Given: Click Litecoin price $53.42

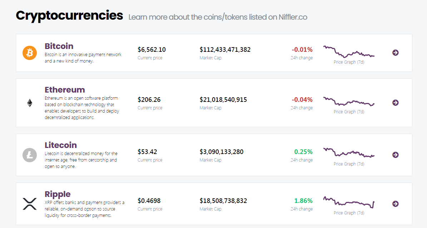Looking at the screenshot, I should (147, 152).
